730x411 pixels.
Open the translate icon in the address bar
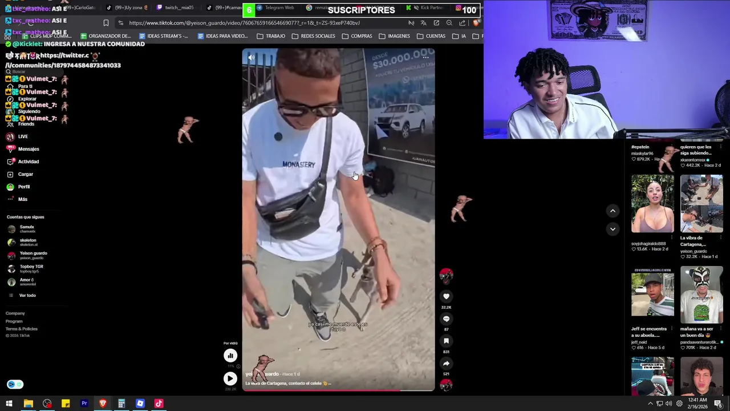[x=423, y=23]
